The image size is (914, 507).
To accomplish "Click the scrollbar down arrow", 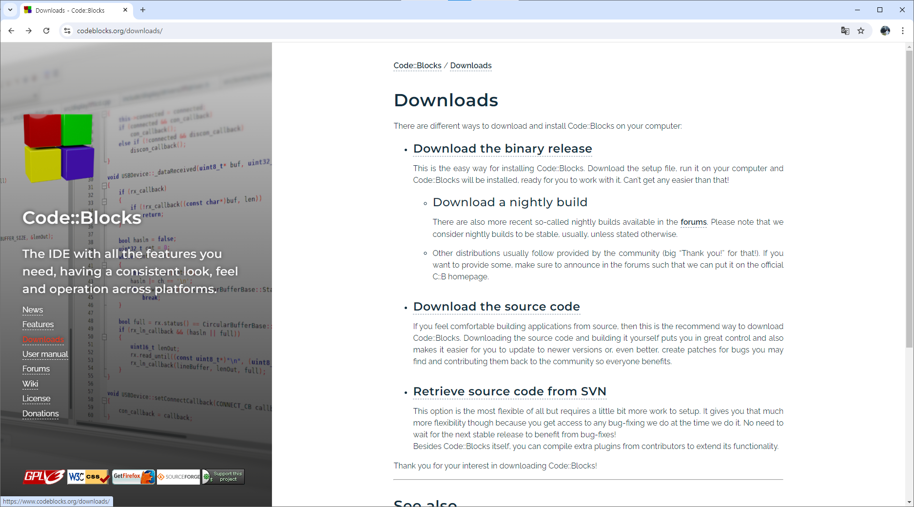I will [x=909, y=502].
